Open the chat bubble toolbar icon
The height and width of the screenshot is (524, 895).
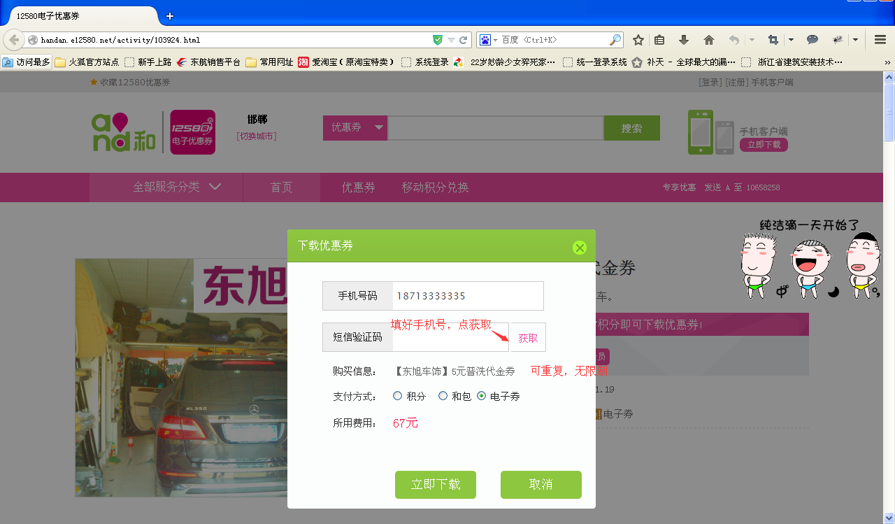click(812, 40)
